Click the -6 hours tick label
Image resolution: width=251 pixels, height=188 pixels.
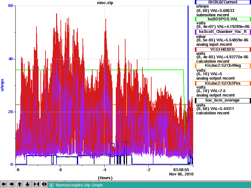pos(60,170)
